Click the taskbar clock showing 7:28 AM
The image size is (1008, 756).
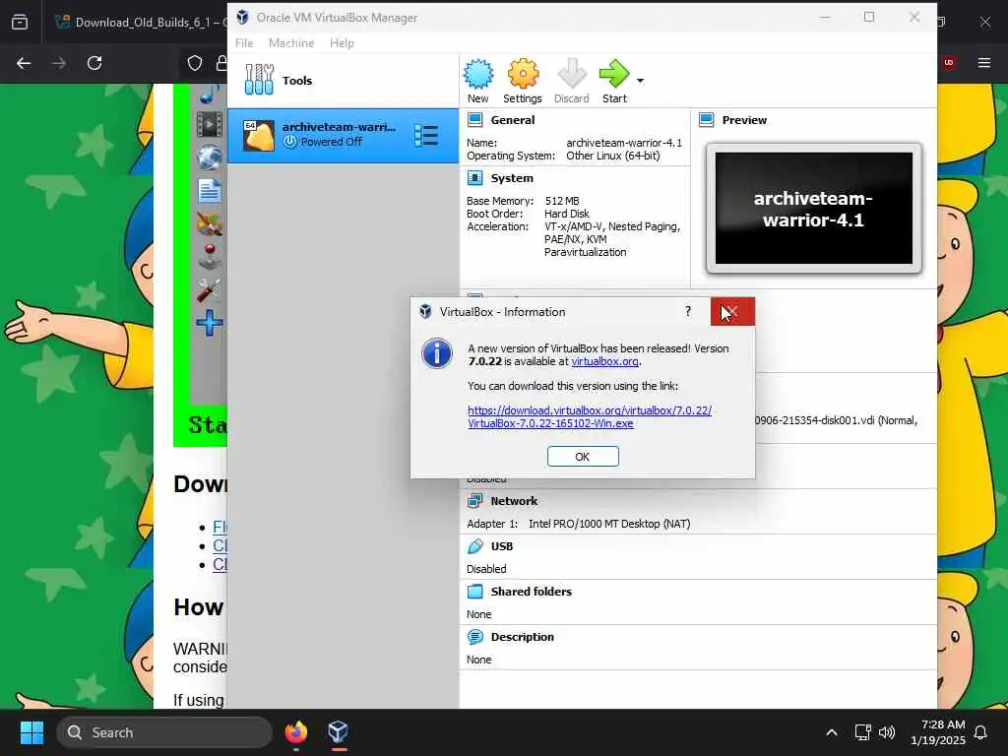938,732
